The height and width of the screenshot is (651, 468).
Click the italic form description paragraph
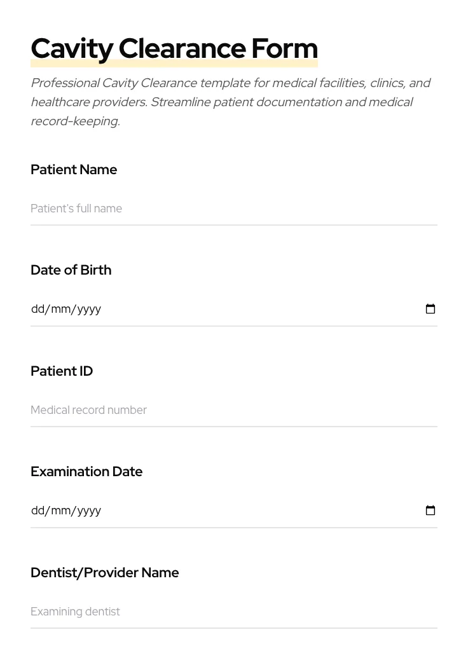click(x=230, y=102)
